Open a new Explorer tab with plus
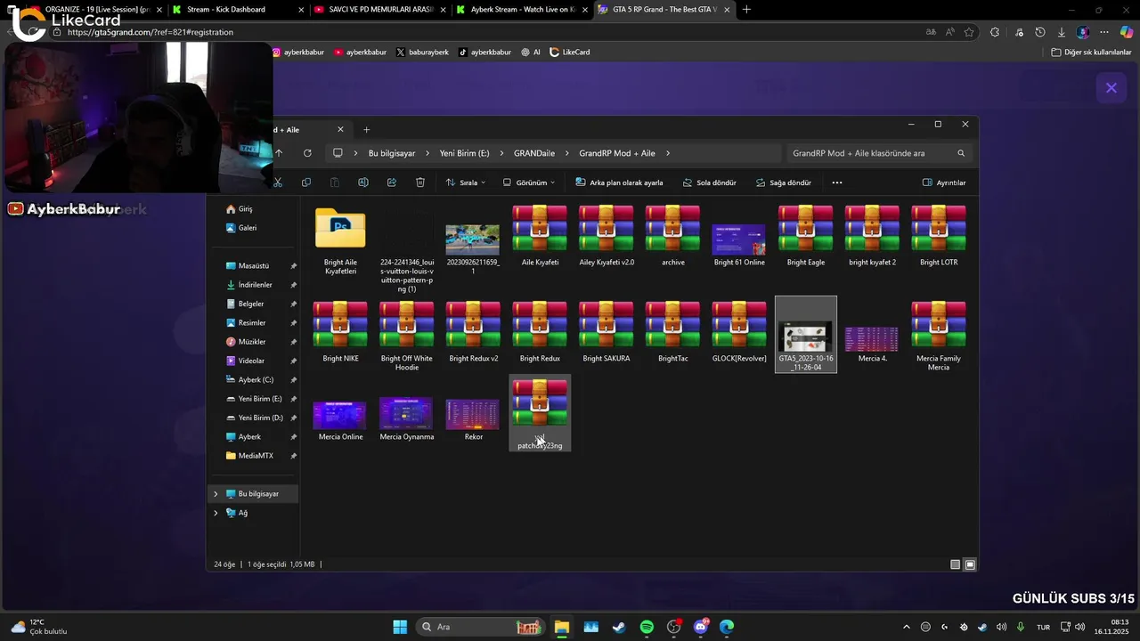Screen dimensions: 1140x641 pyautogui.click(x=366, y=130)
